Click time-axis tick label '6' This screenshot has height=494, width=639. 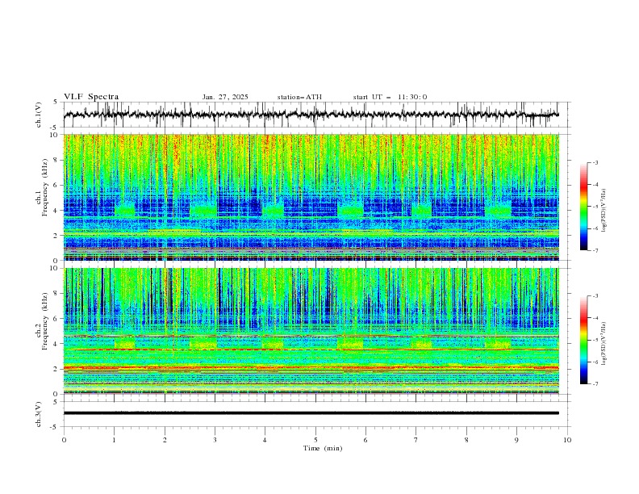point(365,440)
